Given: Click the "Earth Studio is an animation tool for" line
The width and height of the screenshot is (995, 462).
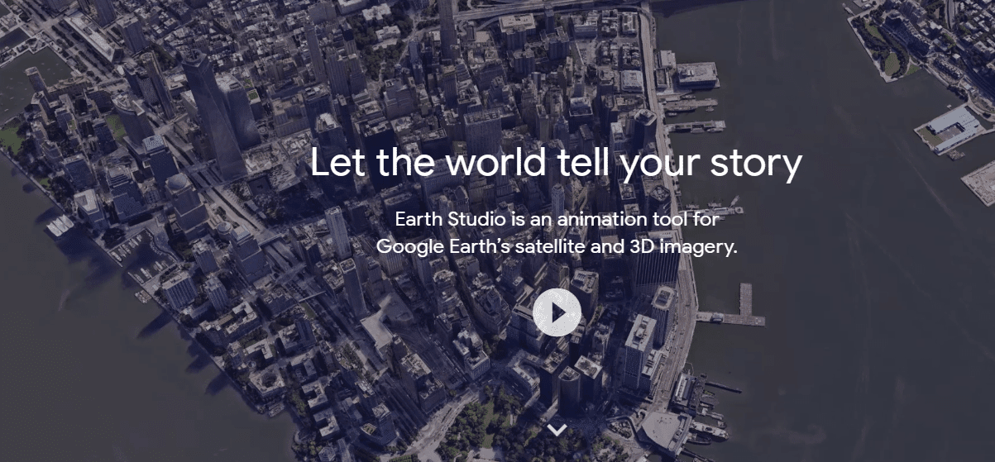Looking at the screenshot, I should (x=557, y=220).
